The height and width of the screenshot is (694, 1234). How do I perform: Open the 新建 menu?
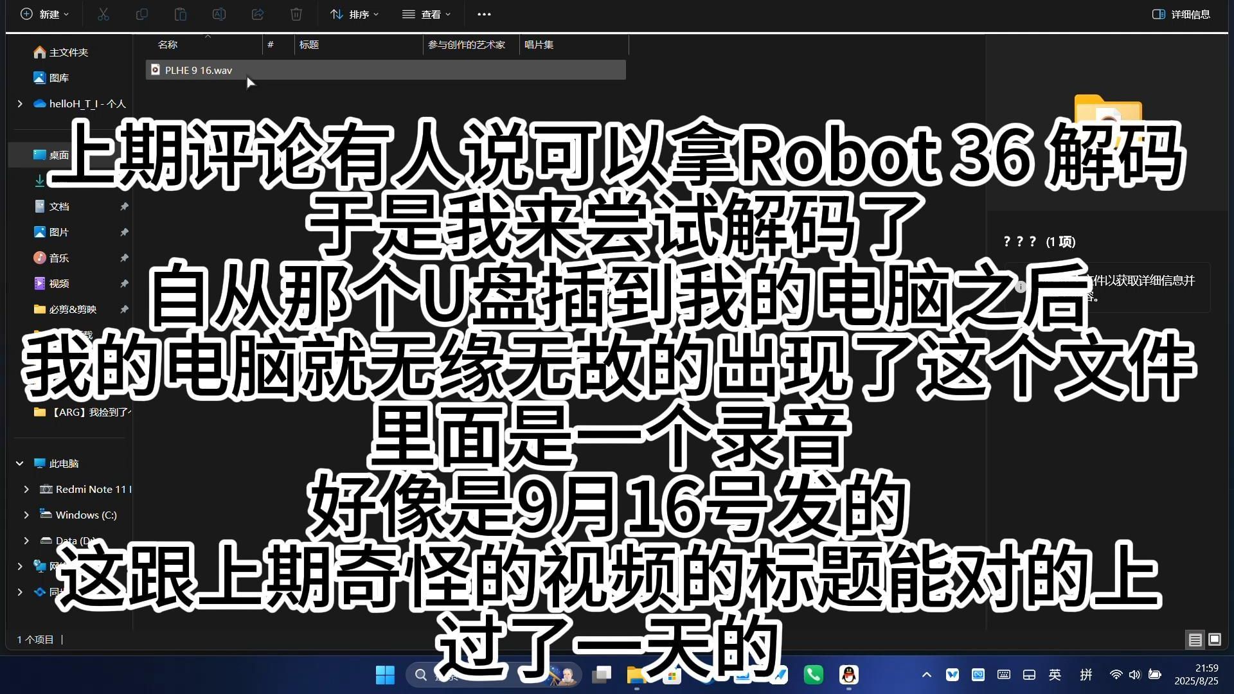coord(42,14)
